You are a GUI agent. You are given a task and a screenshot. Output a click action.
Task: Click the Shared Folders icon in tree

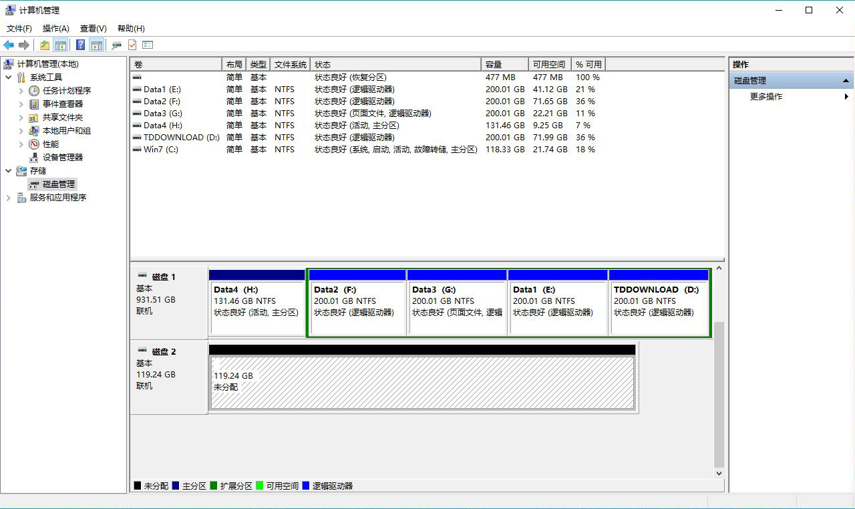pyautogui.click(x=34, y=118)
